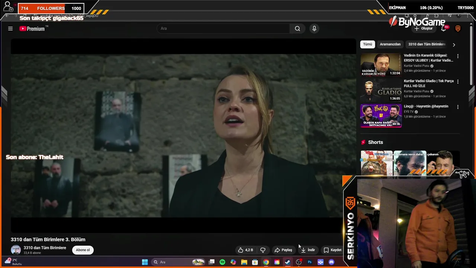Open Vadinin En Karanlık Gölgesi video thumbnail

click(x=381, y=65)
